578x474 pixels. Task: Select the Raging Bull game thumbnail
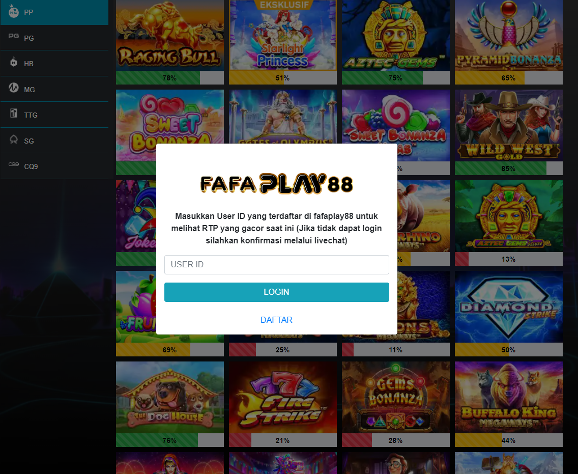coord(170,35)
